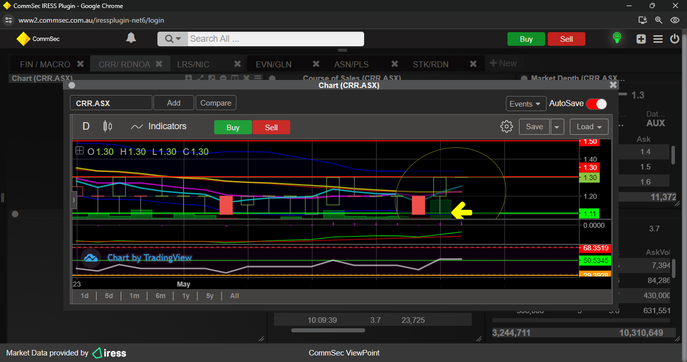687x362 pixels.
Task: View site information beside the URL
Action: [8, 20]
